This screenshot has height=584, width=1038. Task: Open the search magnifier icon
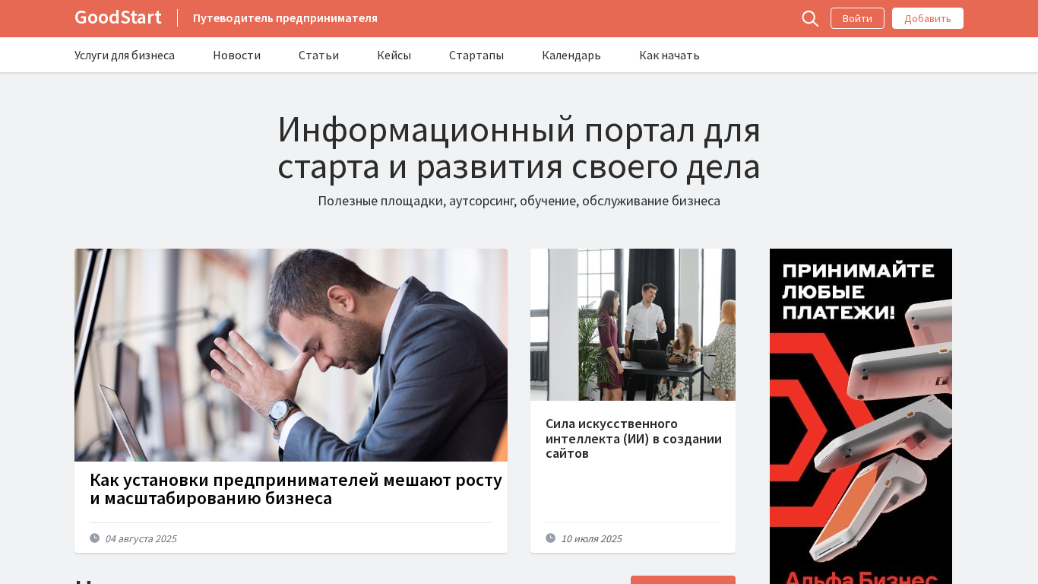pos(810,18)
